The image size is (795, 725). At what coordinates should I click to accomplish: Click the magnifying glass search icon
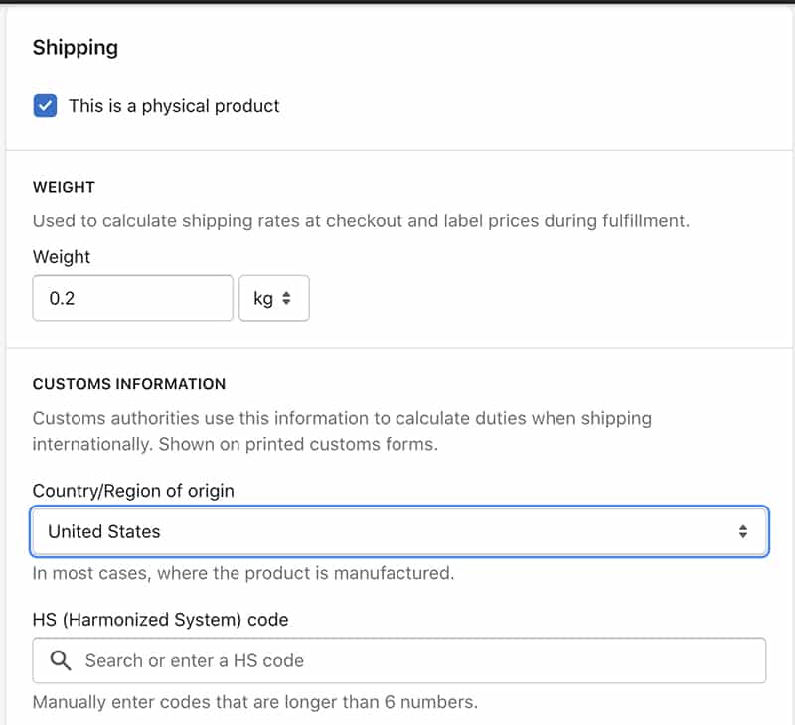coord(61,660)
